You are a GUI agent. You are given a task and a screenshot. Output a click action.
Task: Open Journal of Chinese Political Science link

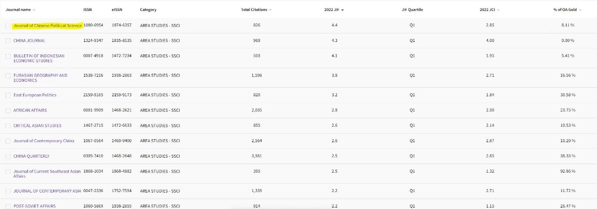click(47, 25)
